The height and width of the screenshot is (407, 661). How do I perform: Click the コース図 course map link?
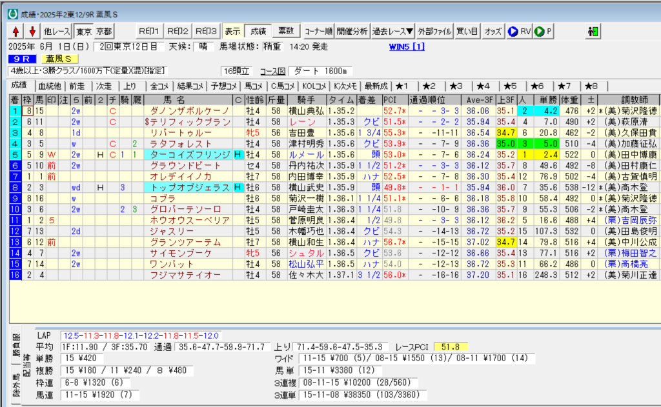(x=272, y=71)
